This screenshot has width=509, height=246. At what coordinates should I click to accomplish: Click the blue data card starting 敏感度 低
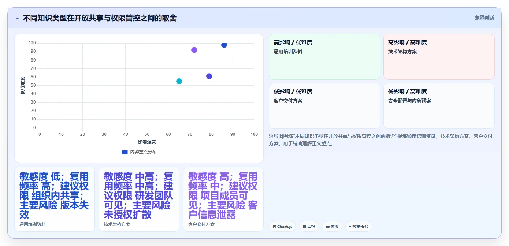[55, 199]
